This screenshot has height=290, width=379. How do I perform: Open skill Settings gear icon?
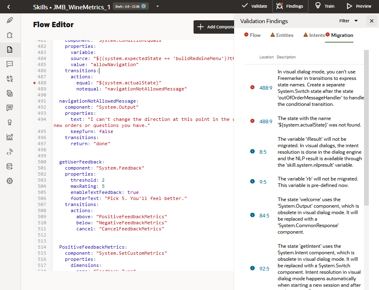point(10,181)
